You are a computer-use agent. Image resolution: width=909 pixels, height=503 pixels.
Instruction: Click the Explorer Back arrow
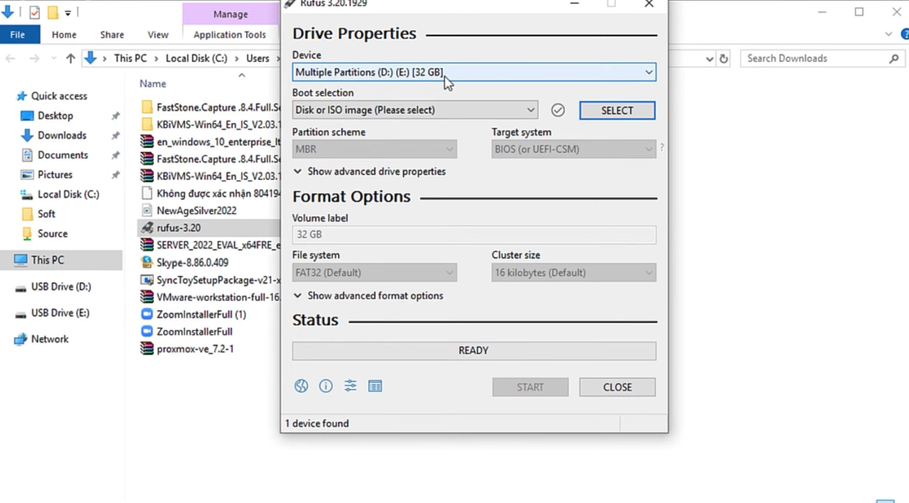coord(11,58)
